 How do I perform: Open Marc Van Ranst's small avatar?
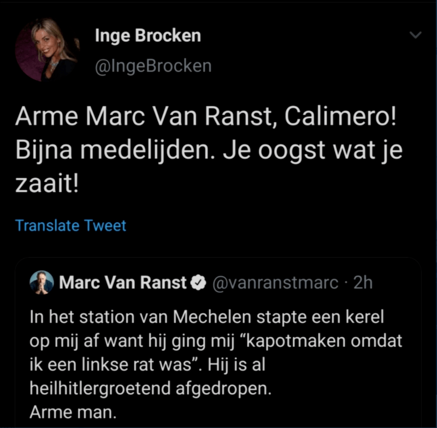[42, 283]
